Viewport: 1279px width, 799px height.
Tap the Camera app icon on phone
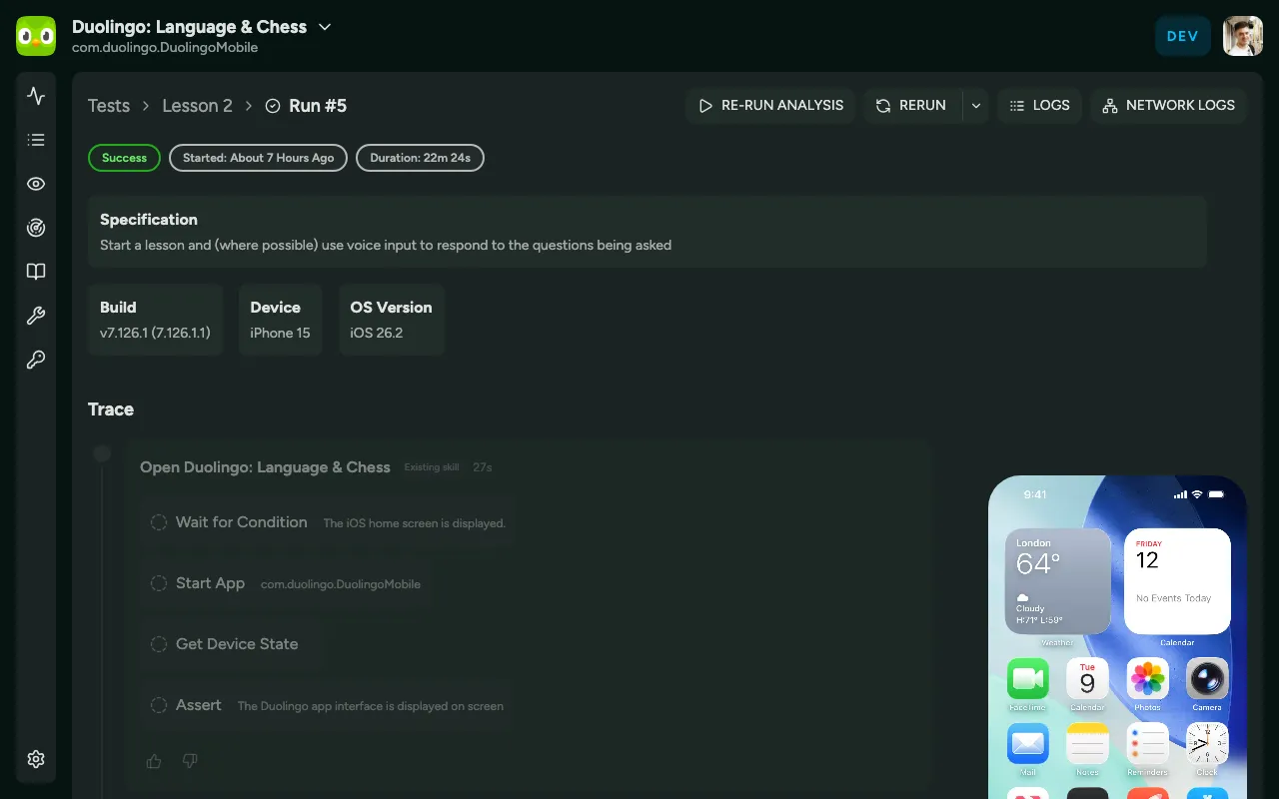1207,679
